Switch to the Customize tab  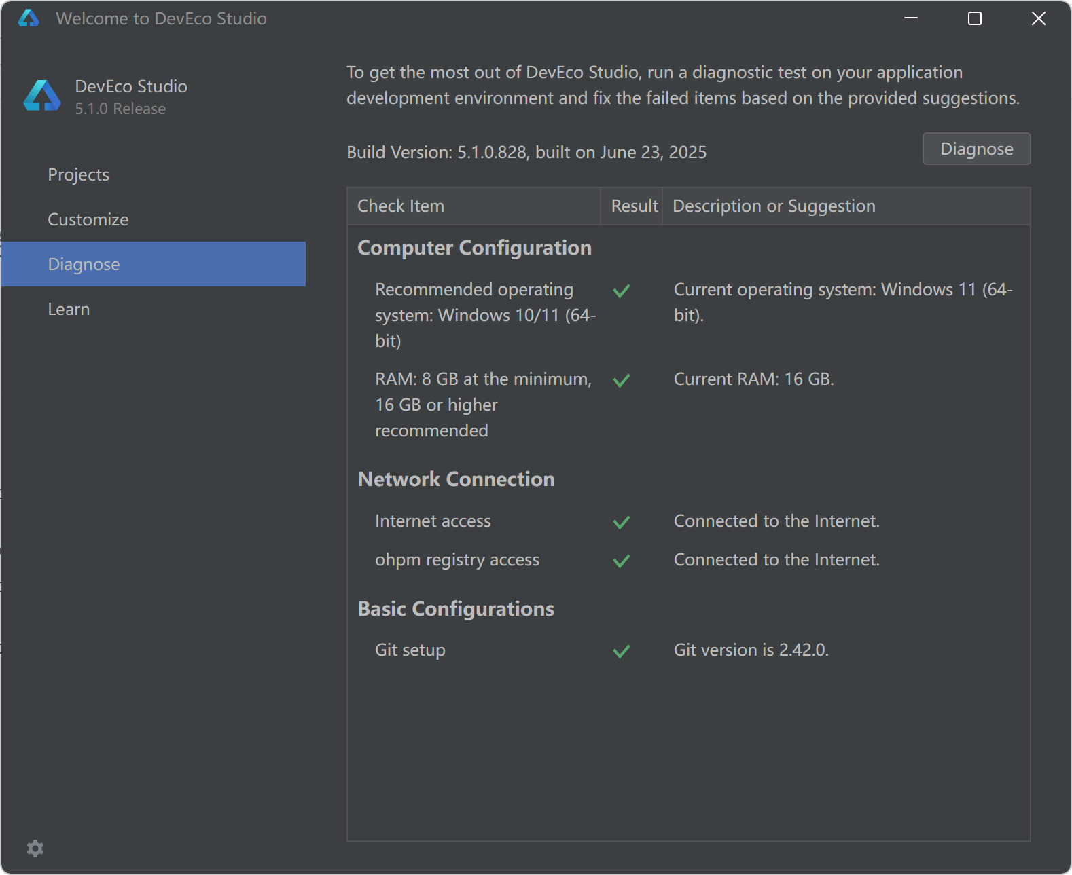click(x=154, y=219)
